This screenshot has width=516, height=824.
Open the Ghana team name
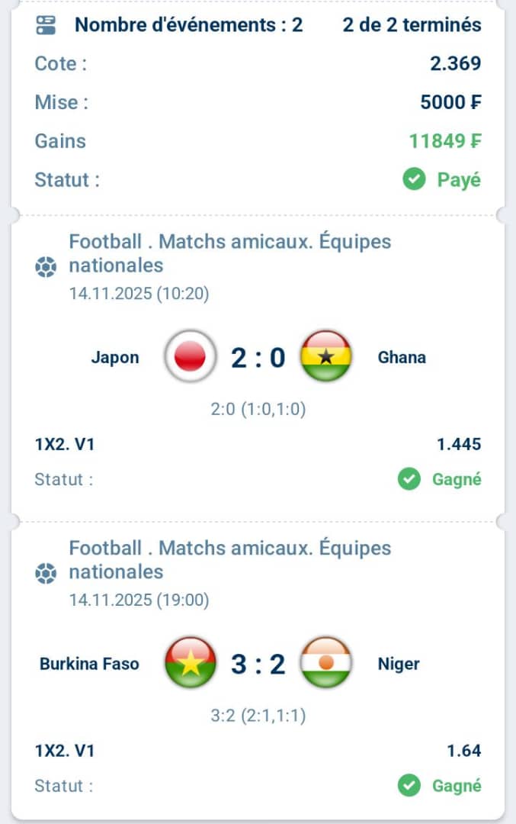click(x=402, y=357)
